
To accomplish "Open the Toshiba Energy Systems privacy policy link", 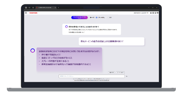I will [86, 80].
